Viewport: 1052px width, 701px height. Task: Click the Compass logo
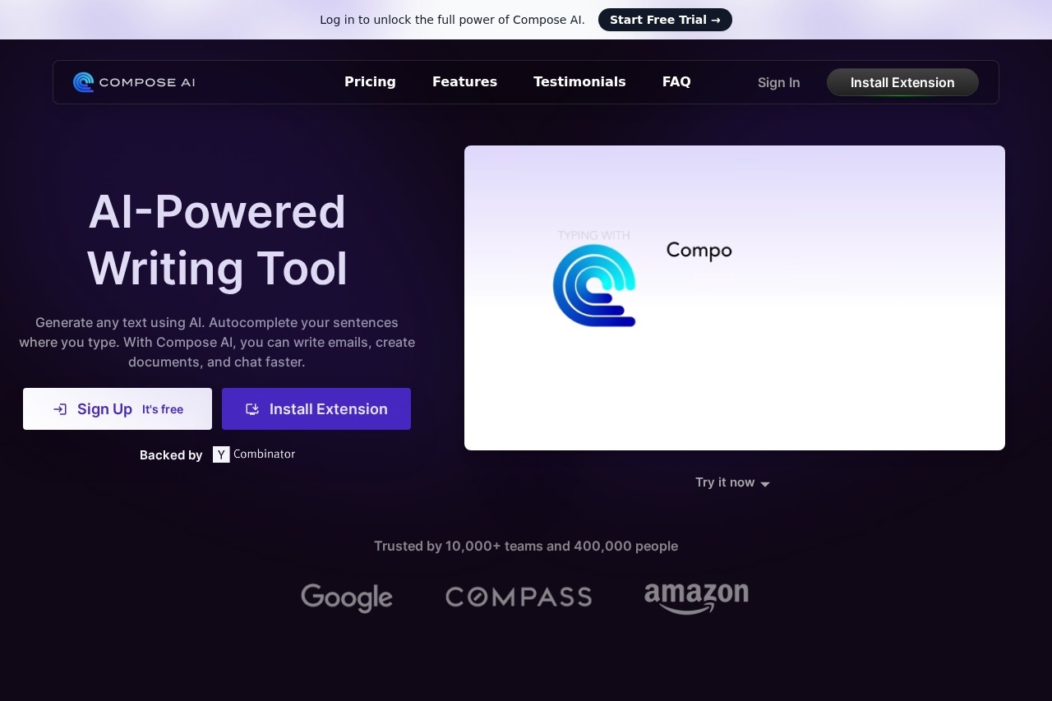pos(518,597)
